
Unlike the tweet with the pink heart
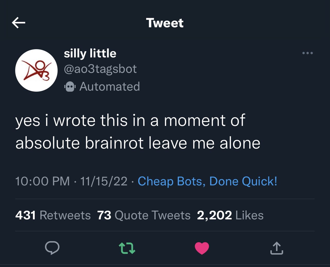click(x=202, y=248)
